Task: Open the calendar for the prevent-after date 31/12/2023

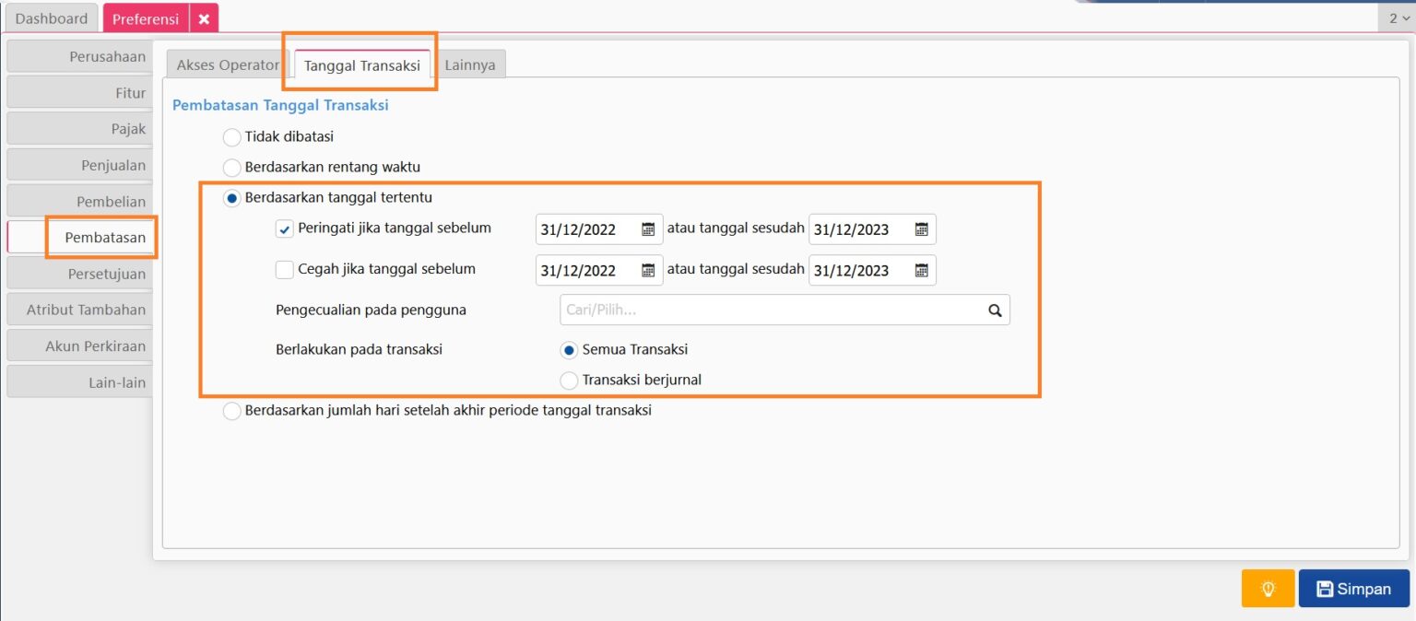Action: 922,270
